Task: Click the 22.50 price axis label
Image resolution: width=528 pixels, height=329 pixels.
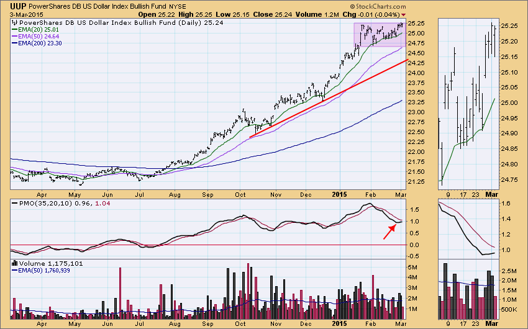Action: coord(416,132)
